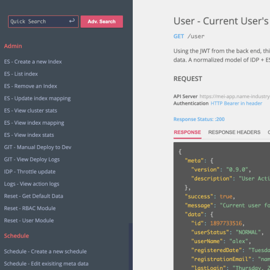Open ES - View index stats
Viewport: 270px width, 270px height.
point(29,135)
